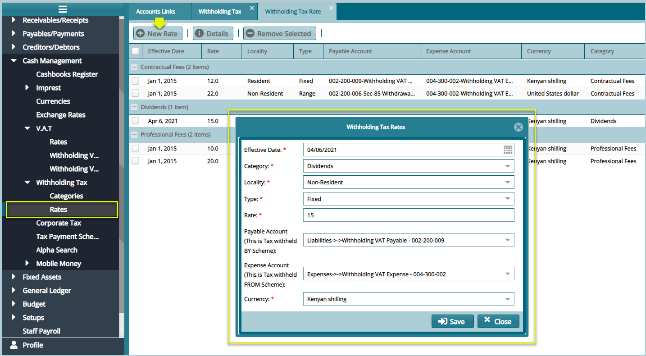Image resolution: width=646 pixels, height=356 pixels.
Task: Select the row with rate 22.0
Action: click(135, 94)
